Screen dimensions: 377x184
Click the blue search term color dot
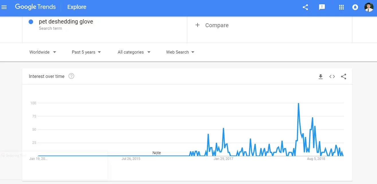click(31, 22)
